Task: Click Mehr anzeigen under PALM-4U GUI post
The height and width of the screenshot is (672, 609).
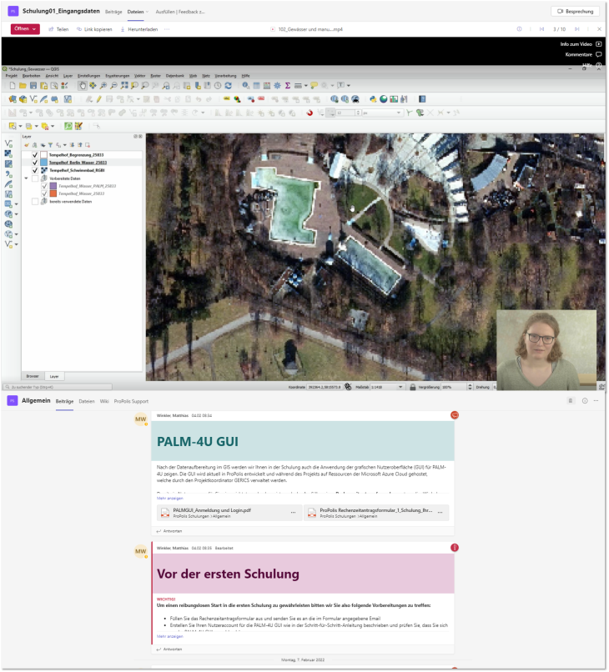Action: click(x=170, y=499)
